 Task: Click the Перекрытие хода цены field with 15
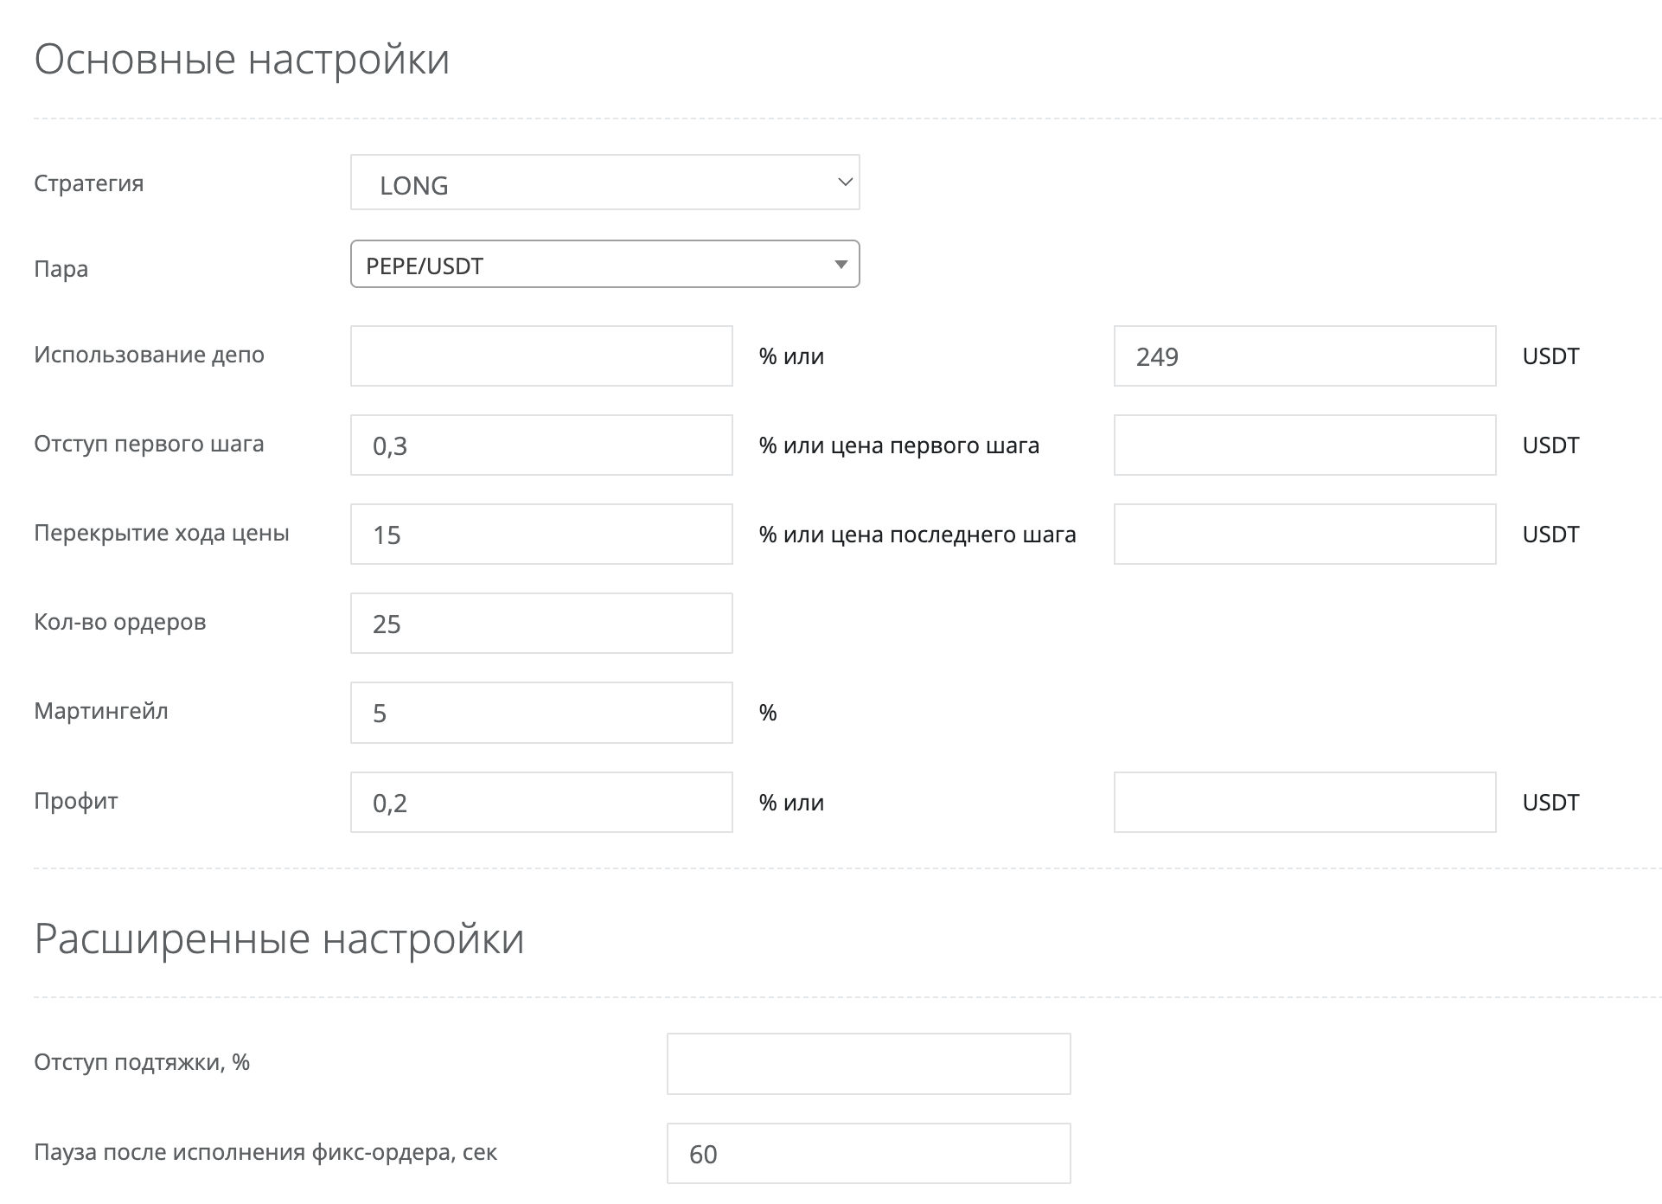[541, 535]
